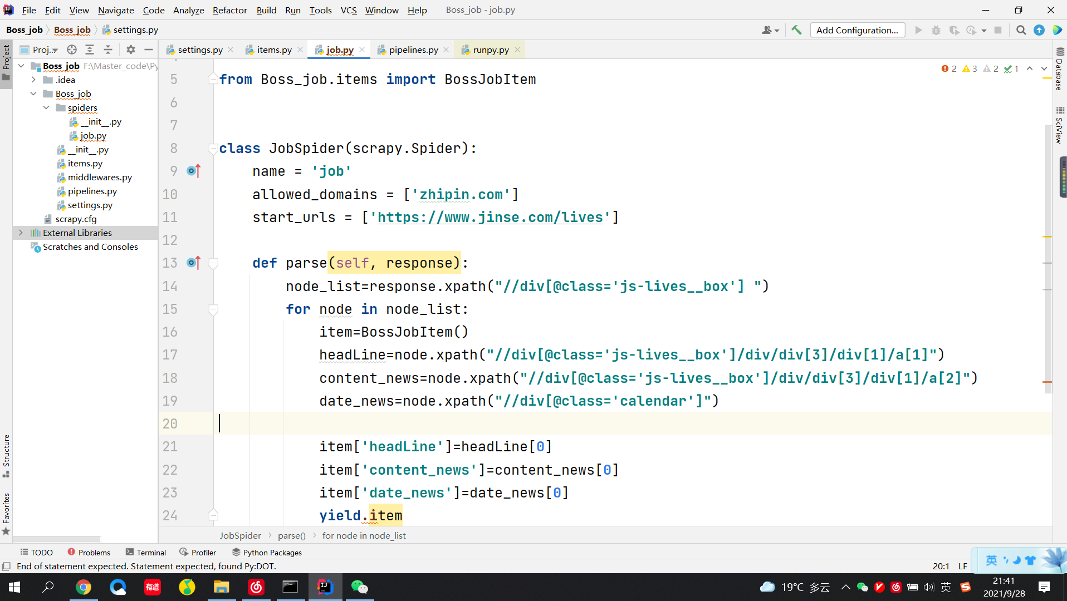Collapse the spiders folder

click(46, 107)
